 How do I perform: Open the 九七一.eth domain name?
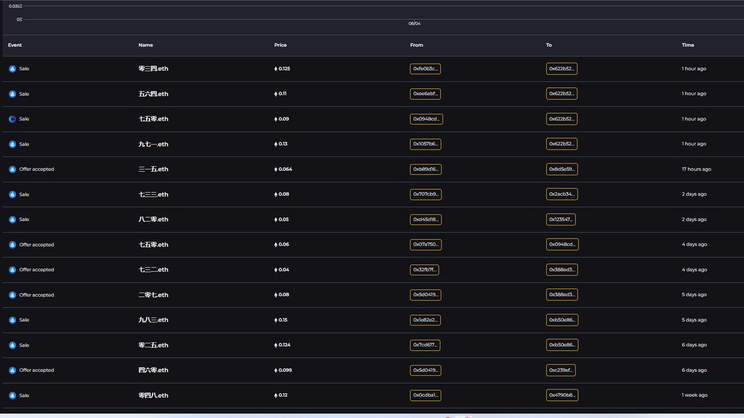(x=153, y=144)
